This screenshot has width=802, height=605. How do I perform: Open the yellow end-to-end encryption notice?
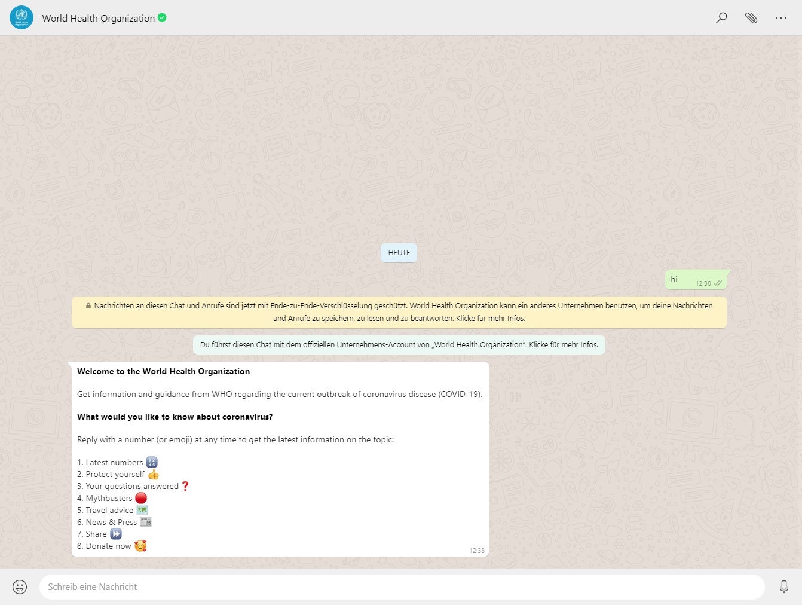(399, 312)
